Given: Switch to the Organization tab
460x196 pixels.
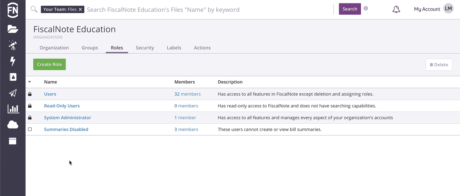Looking at the screenshot, I should [x=54, y=48].
